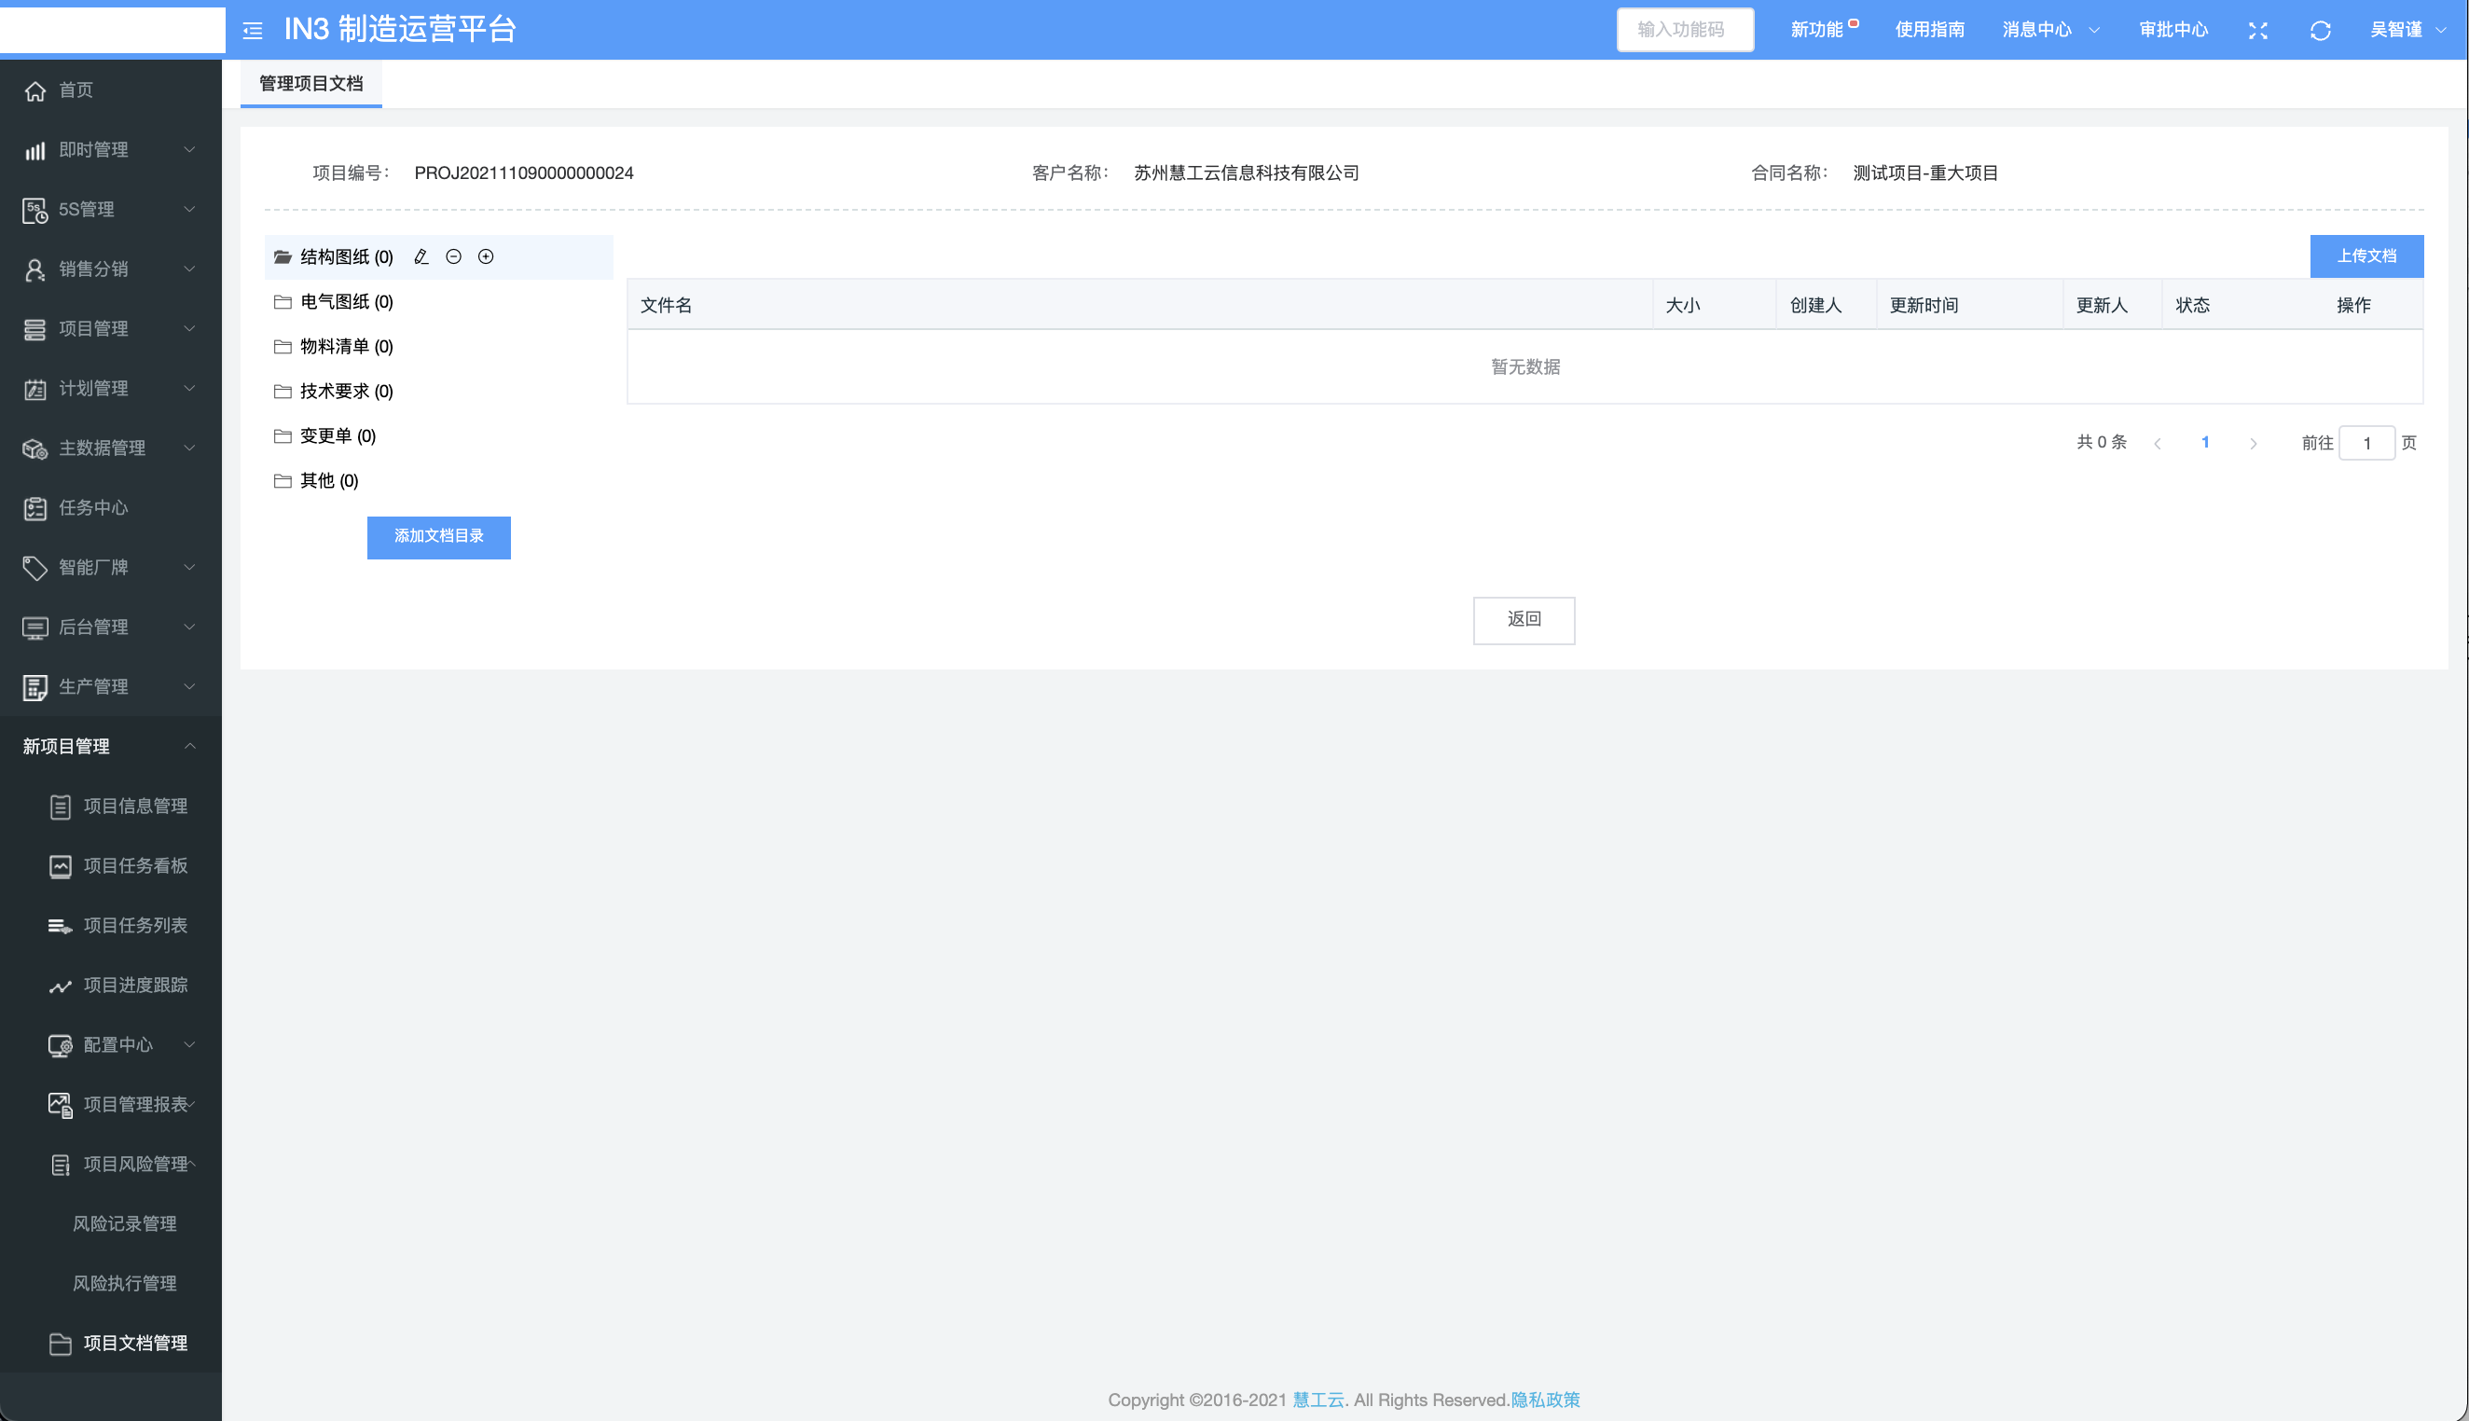Click the plus circle icon beside 结构图纸
Viewport: 2469px width, 1421px height.
point(485,256)
